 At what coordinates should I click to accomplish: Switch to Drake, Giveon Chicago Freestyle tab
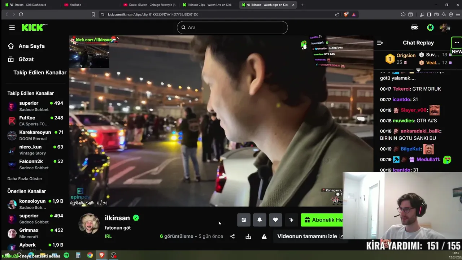[x=150, y=5]
